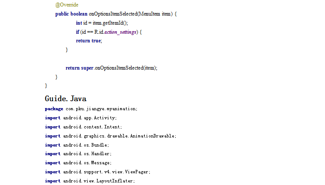
Task: Click the ViewPager import line
Action: coord(98,172)
